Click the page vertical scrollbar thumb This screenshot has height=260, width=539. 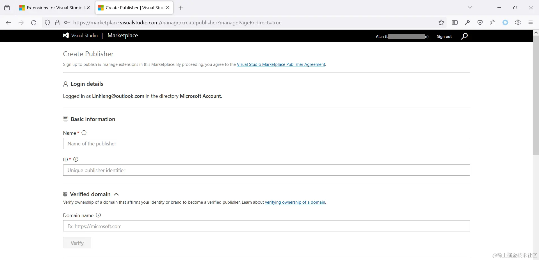[x=536, y=95]
